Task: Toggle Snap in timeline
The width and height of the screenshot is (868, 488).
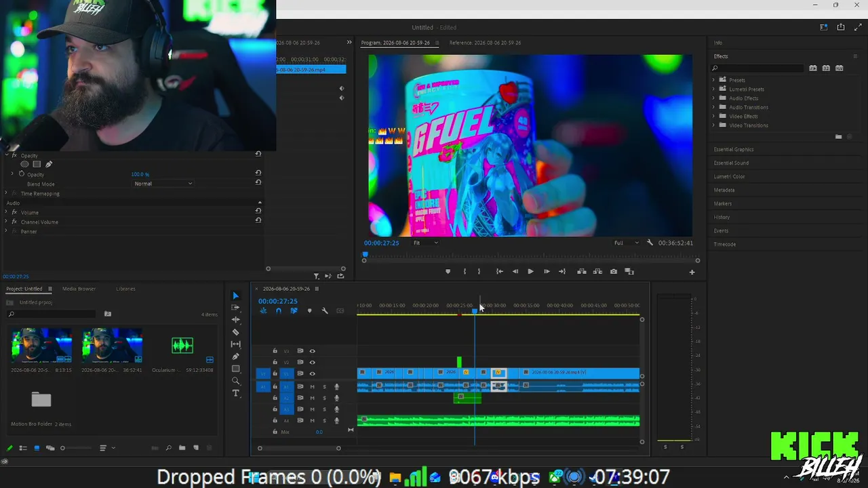Action: 278,310
